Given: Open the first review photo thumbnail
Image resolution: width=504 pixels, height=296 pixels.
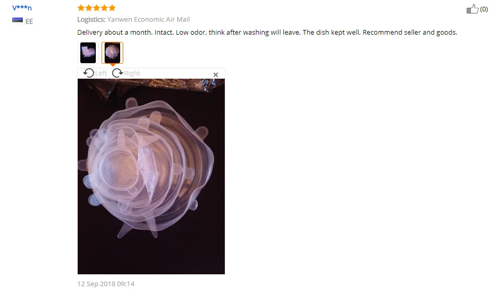Looking at the screenshot, I should [88, 53].
